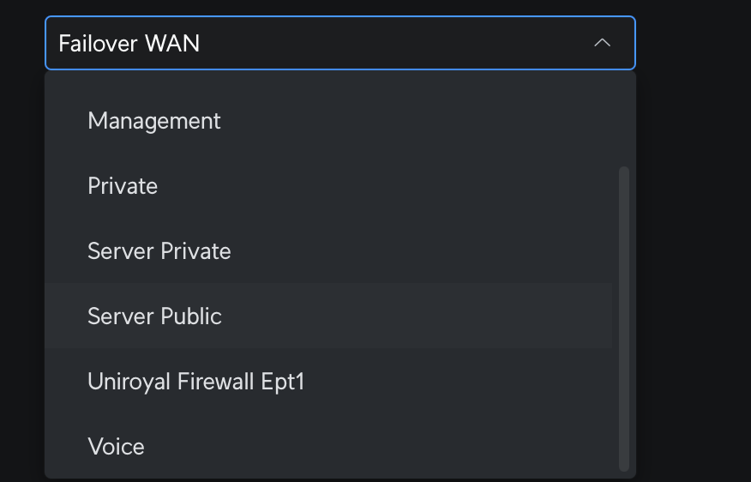Change the selection to Uniroyal Firewall Ept1
751x482 pixels.
pos(195,382)
